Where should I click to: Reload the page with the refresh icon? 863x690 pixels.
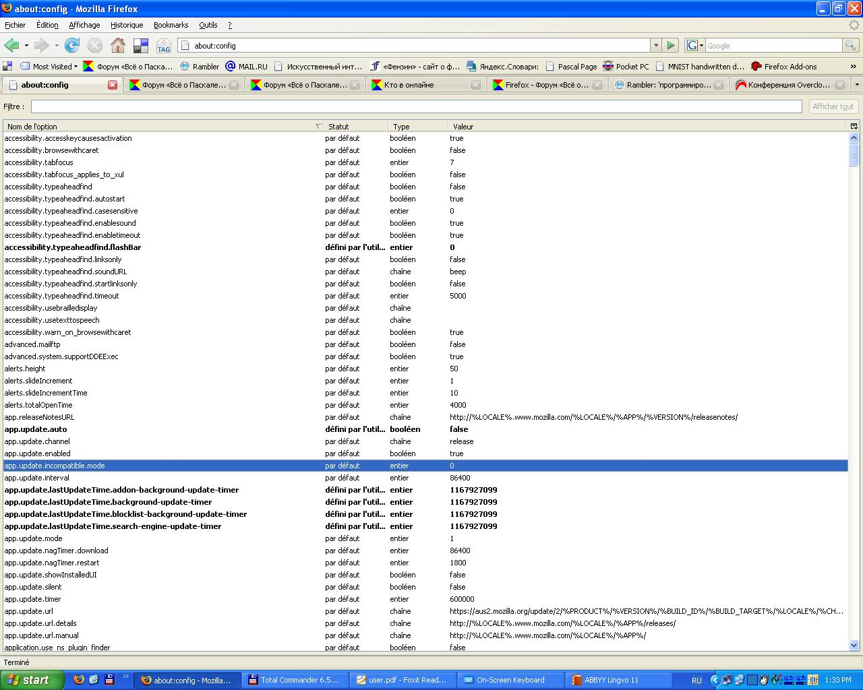pyautogui.click(x=72, y=45)
